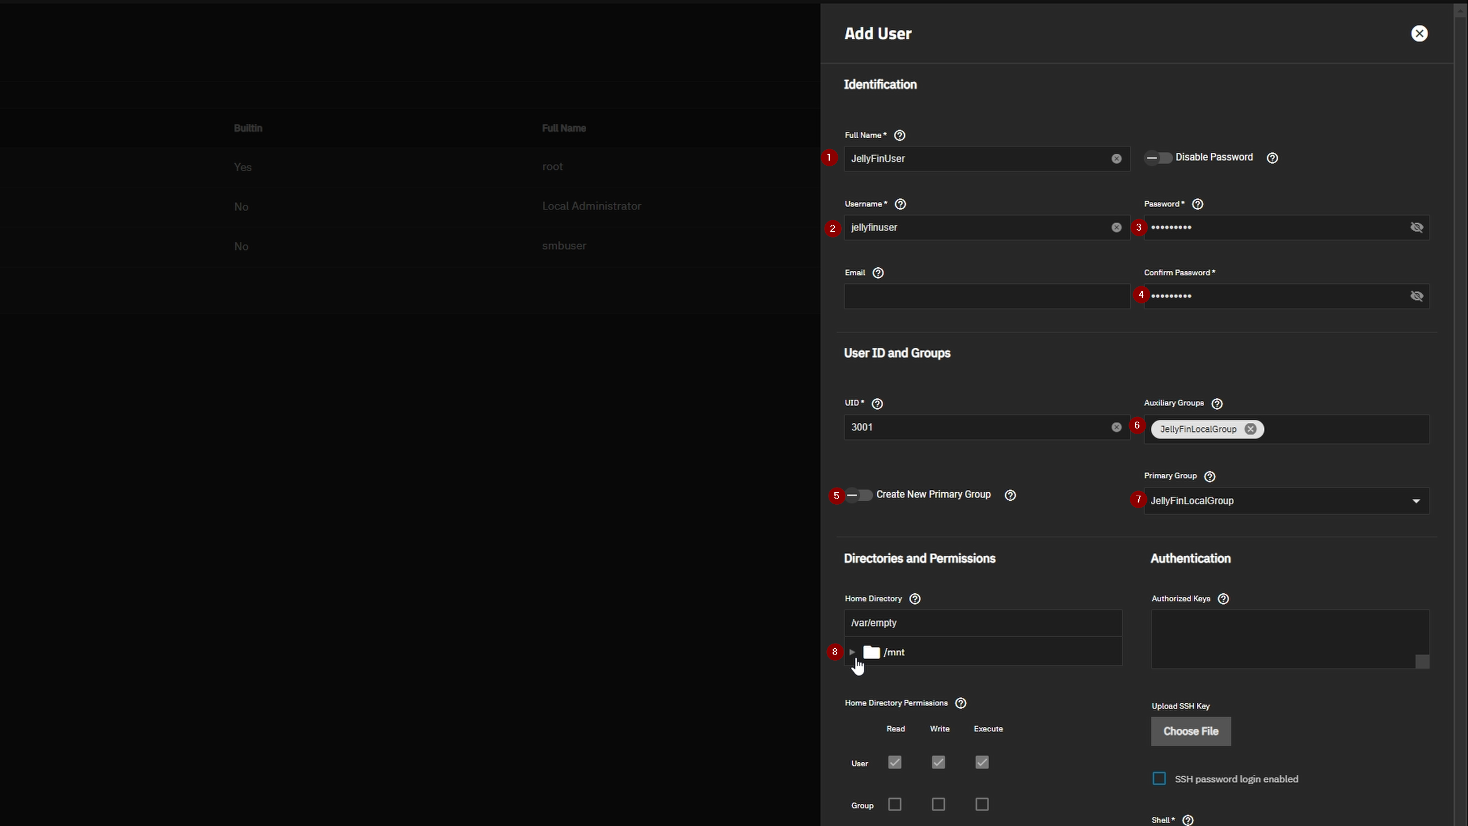1468x826 pixels.
Task: Clear the Username field
Action: (x=1116, y=228)
